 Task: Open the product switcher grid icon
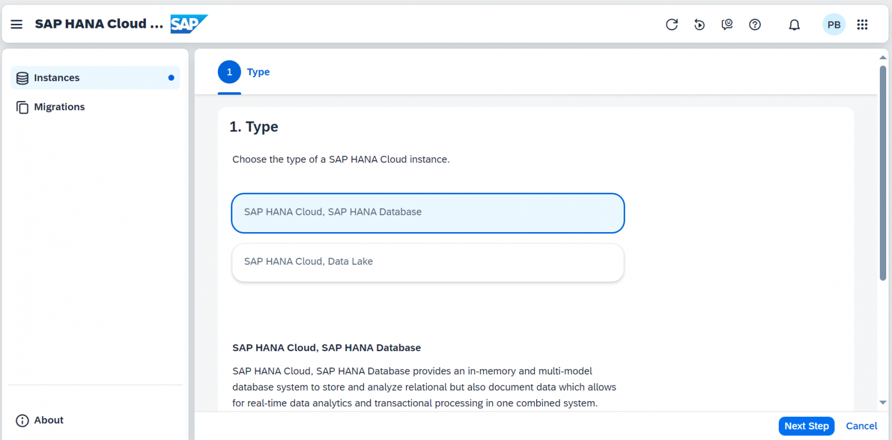[862, 24]
